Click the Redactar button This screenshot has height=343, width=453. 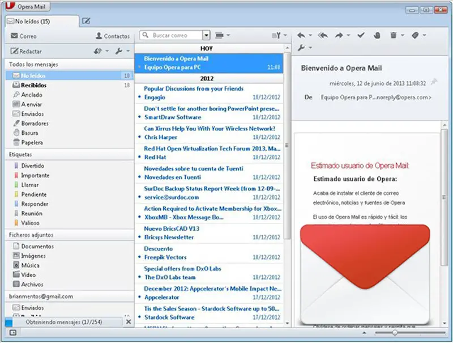coord(26,51)
